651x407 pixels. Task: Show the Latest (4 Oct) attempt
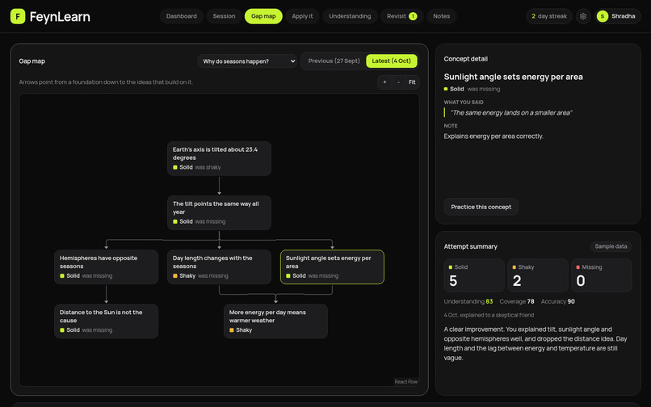tap(391, 61)
